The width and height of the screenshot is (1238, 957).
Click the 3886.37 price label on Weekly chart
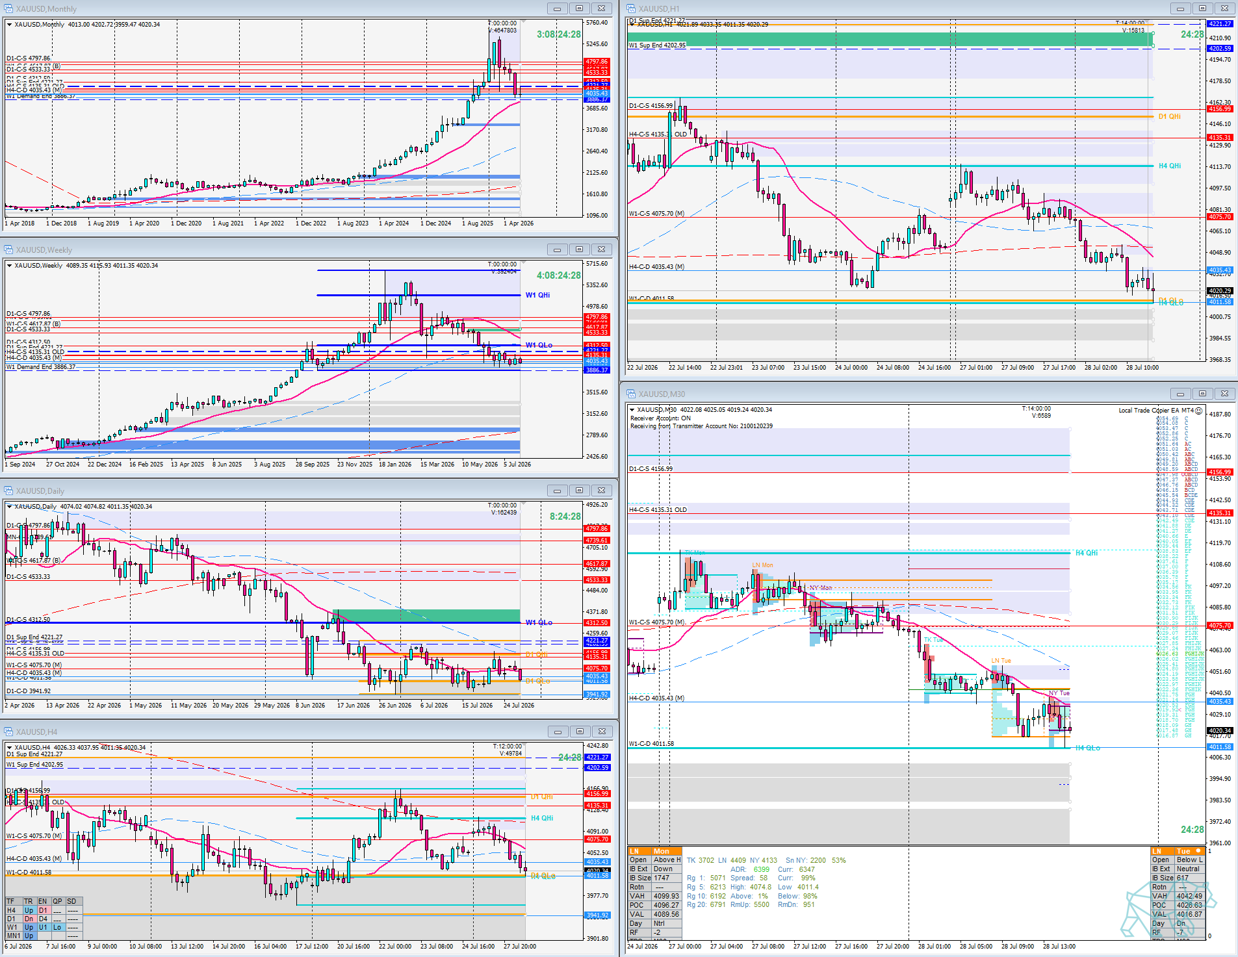pyautogui.click(x=597, y=370)
